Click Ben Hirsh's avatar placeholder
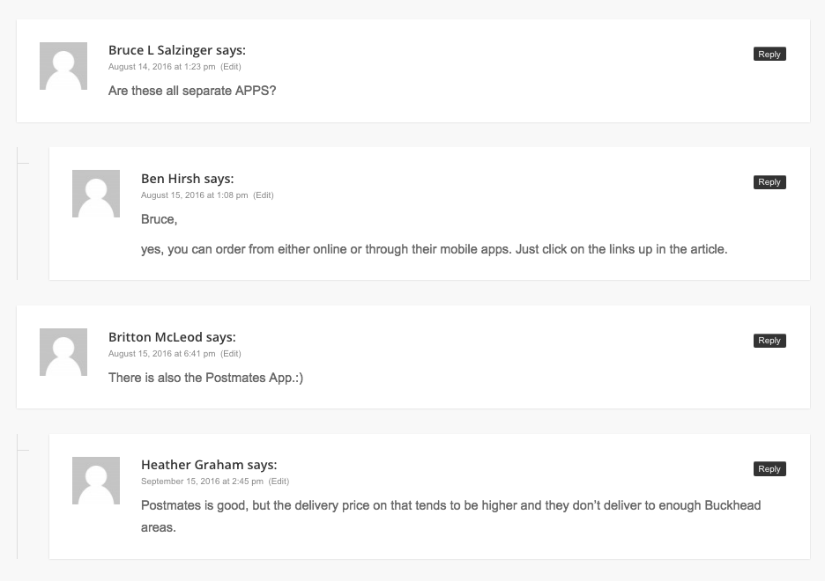Screen dimensions: 825x581 (x=96, y=194)
